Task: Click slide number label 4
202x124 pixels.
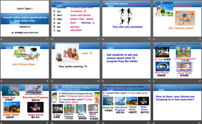Action: click(200, 39)
